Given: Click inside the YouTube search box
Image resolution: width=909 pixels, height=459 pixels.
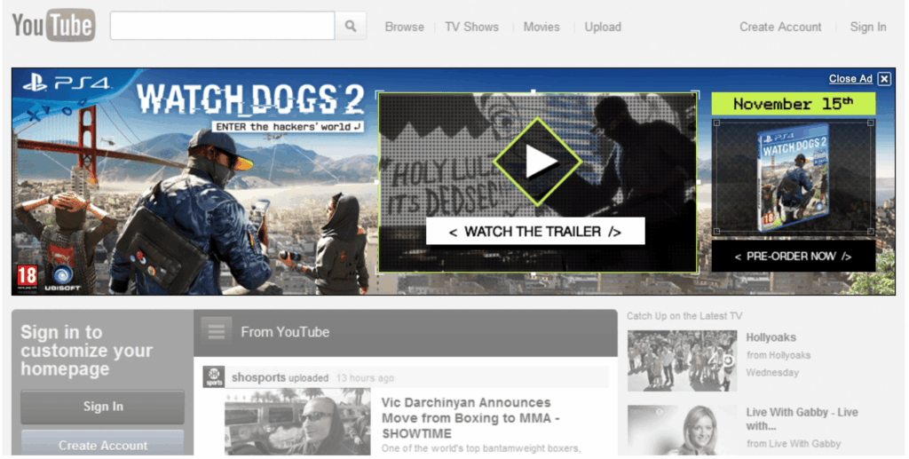Looking at the screenshot, I should click(222, 26).
